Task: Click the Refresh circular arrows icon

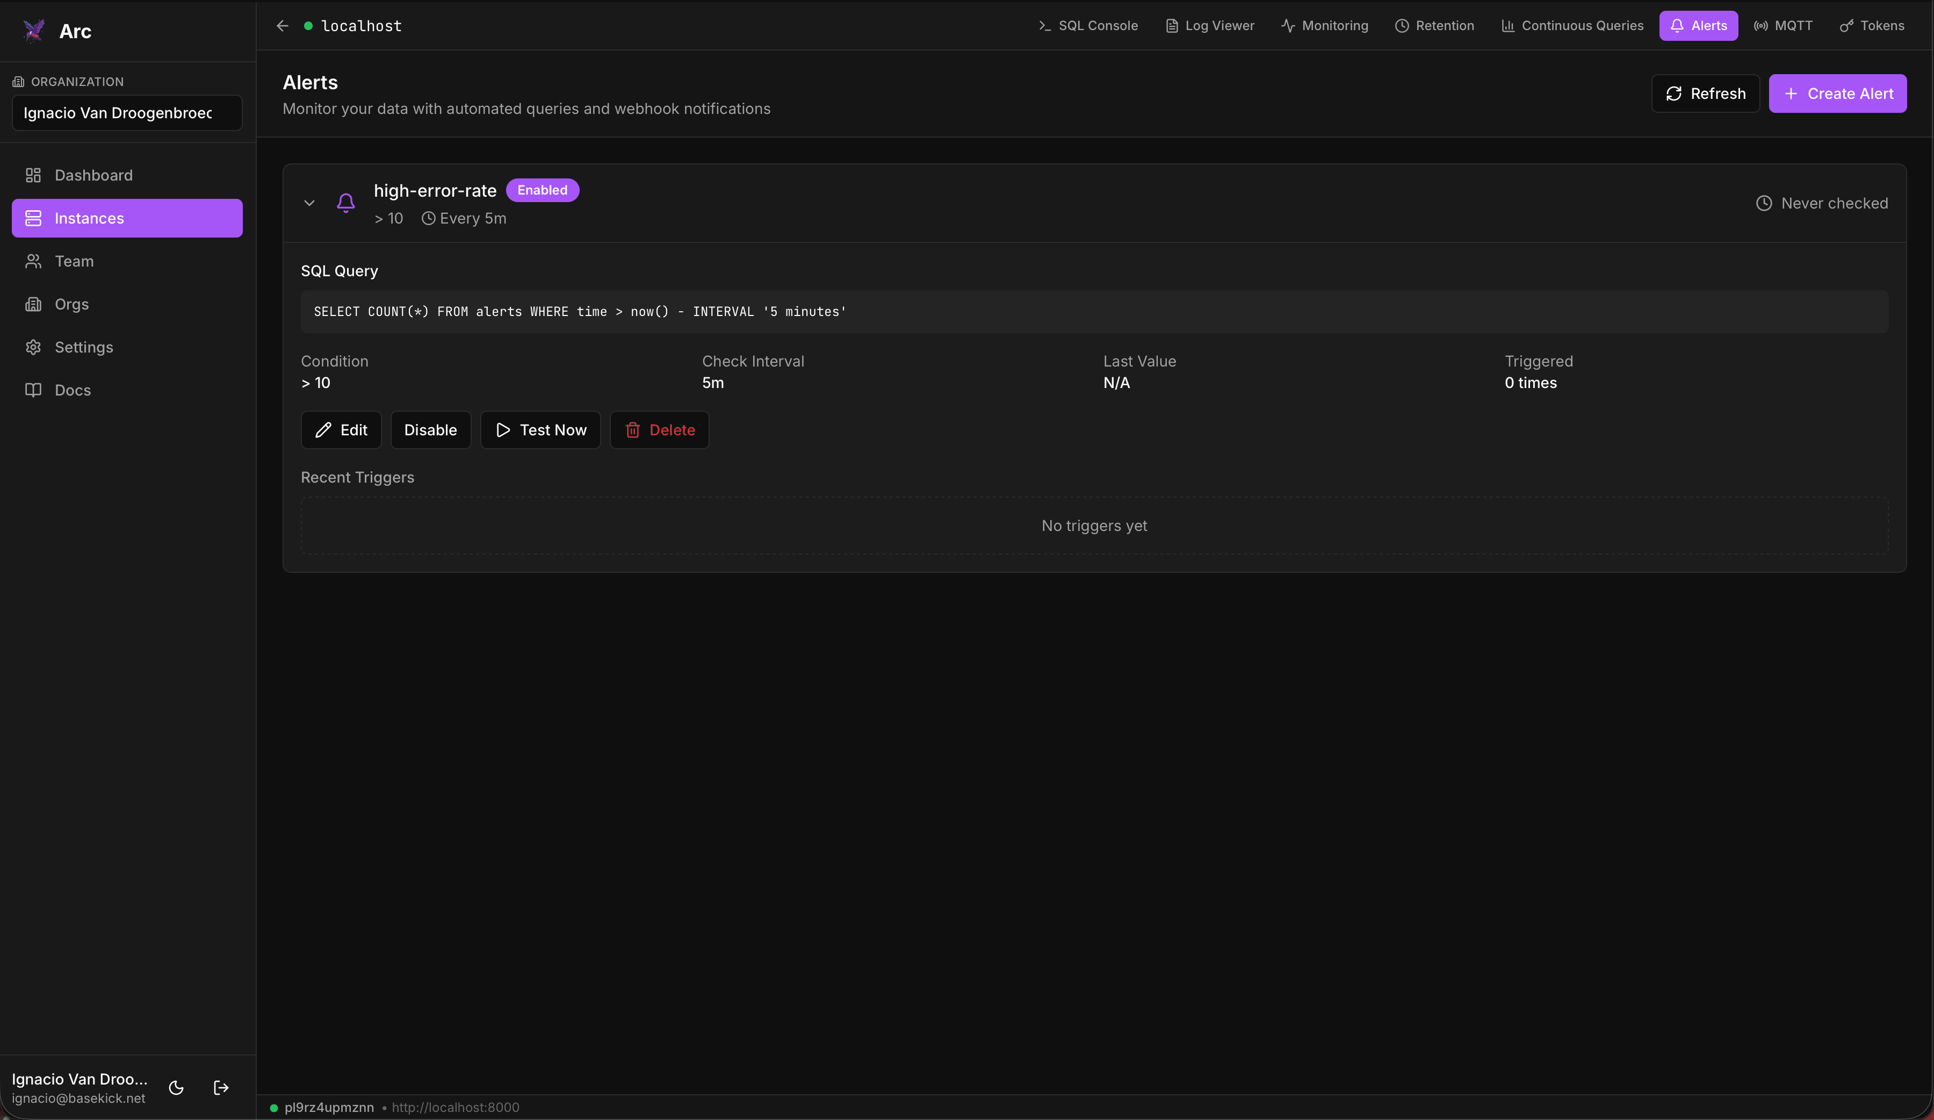Action: [1674, 94]
